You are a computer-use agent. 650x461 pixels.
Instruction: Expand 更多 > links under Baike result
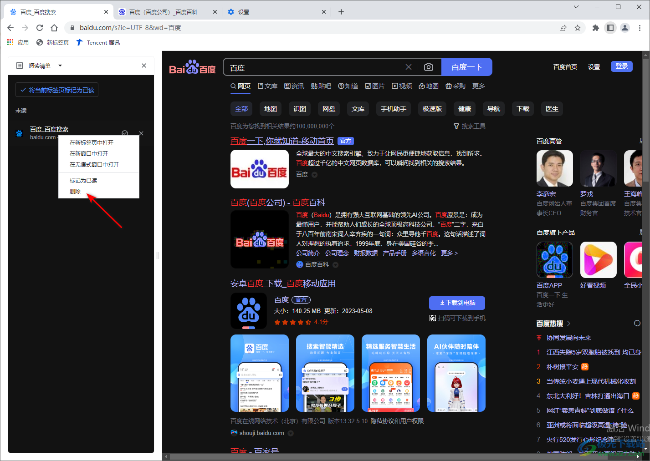(x=449, y=253)
